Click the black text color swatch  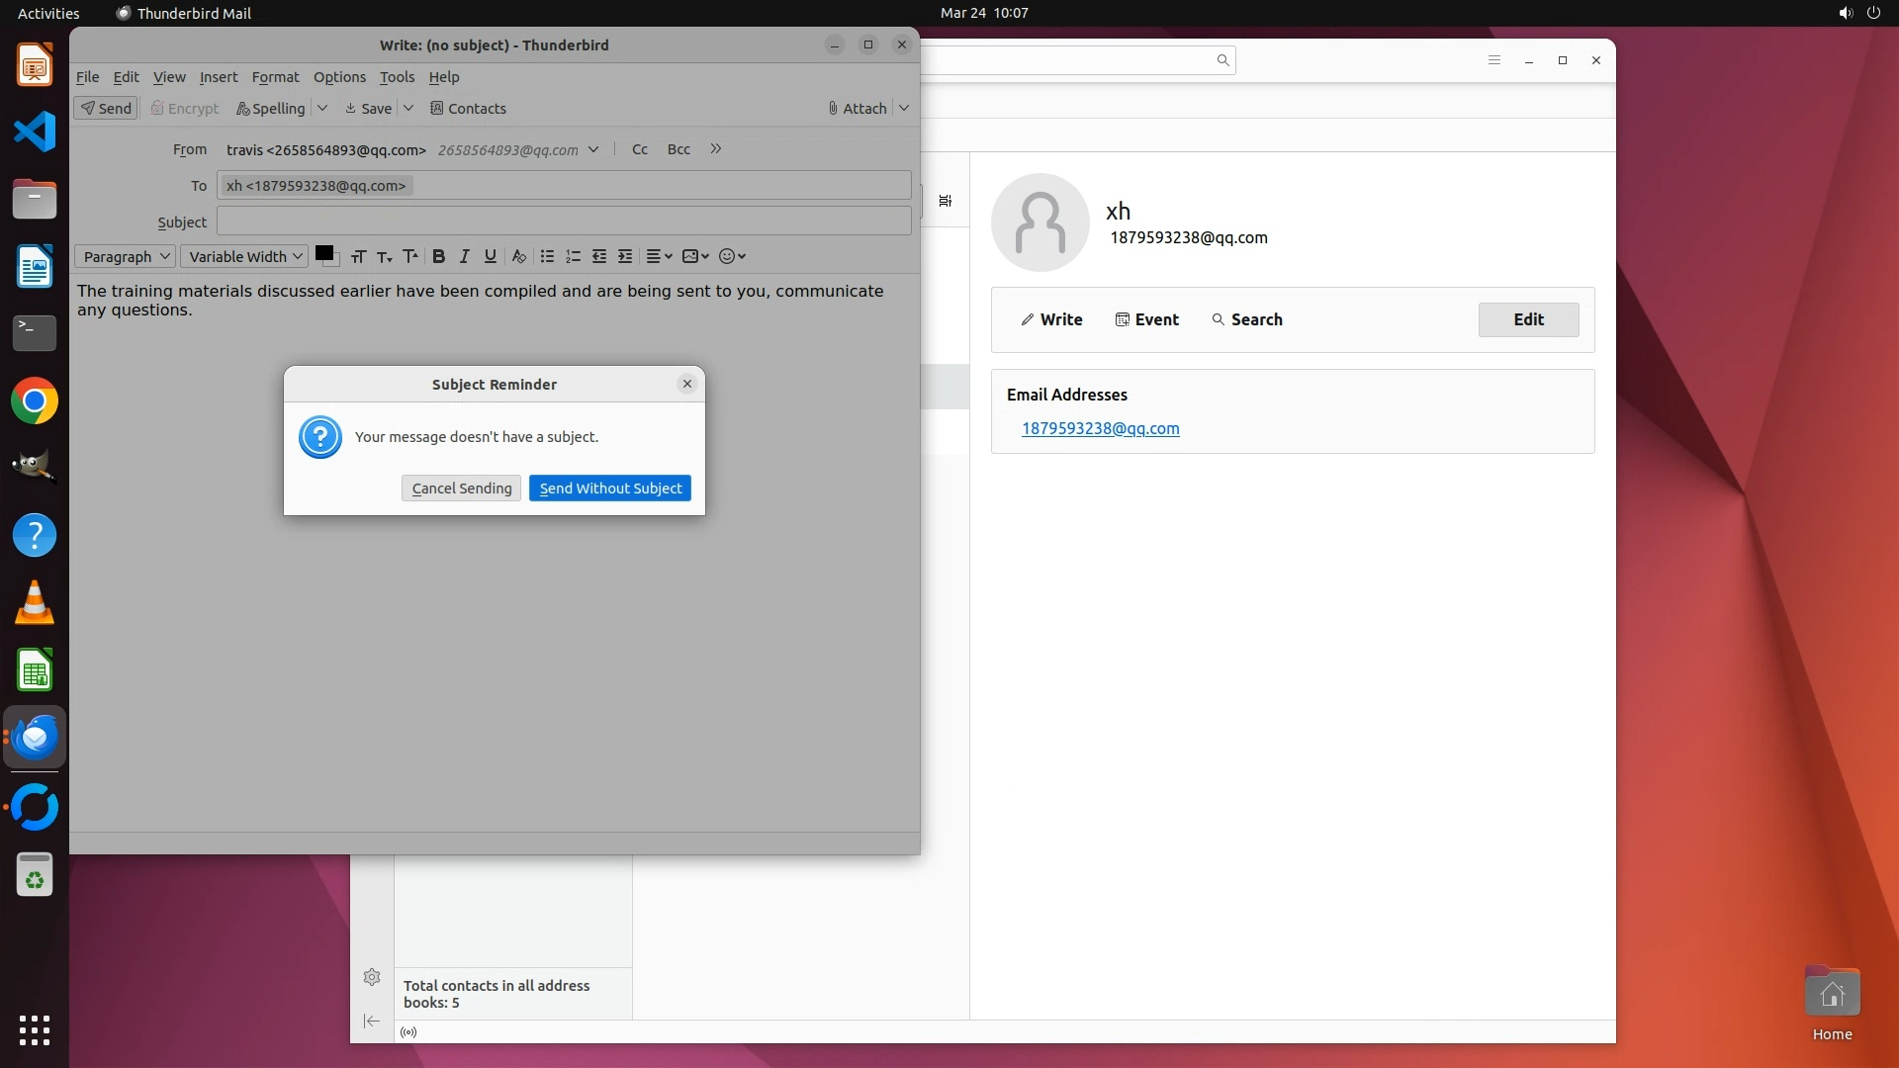tap(323, 253)
